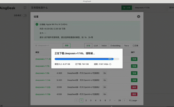Open the deepseek-r1:32b model dropdown
The height and width of the screenshot is (107, 174).
pyautogui.click(x=150, y=8)
